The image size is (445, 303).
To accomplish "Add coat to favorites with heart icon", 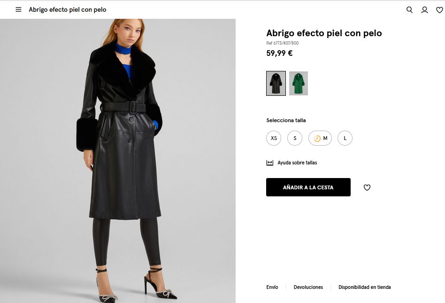I will [367, 187].
